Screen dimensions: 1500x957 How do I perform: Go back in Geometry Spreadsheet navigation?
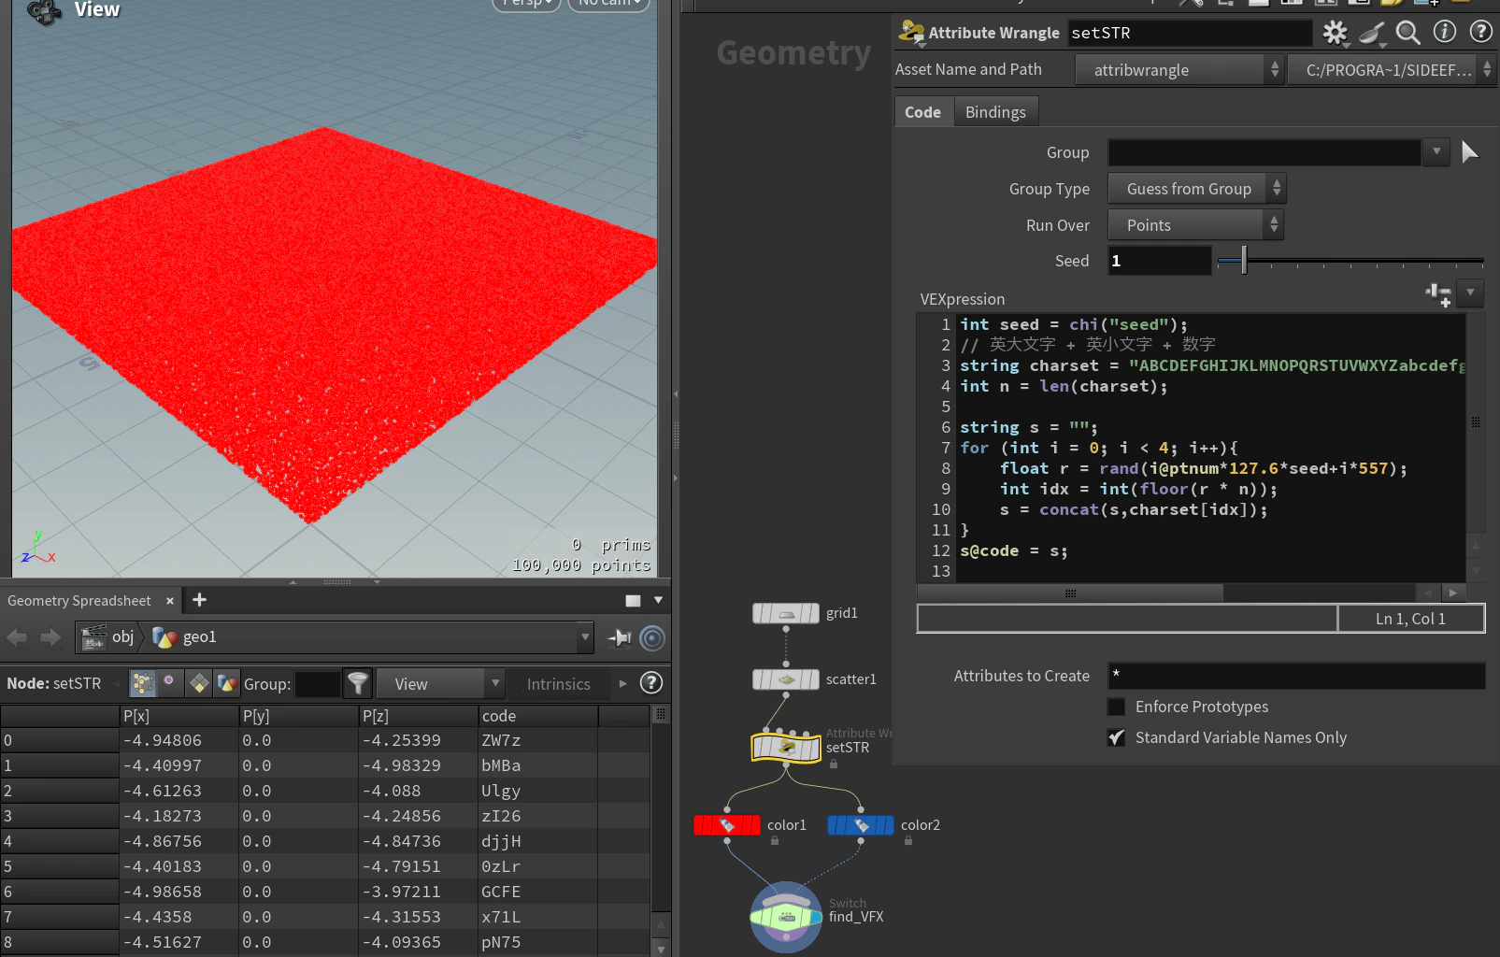[17, 637]
